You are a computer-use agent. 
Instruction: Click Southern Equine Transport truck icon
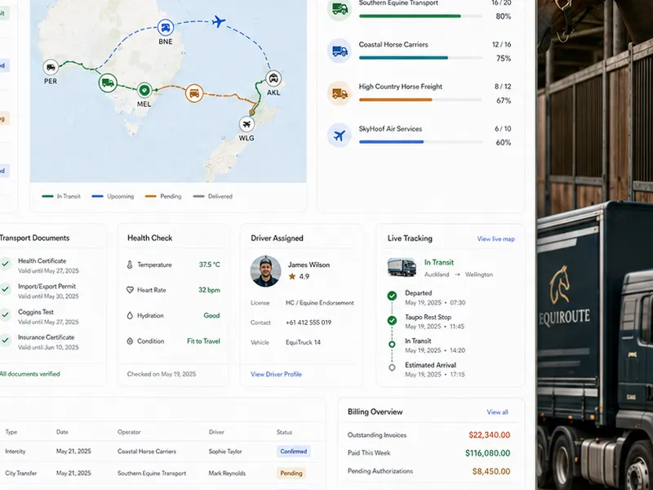[340, 9]
